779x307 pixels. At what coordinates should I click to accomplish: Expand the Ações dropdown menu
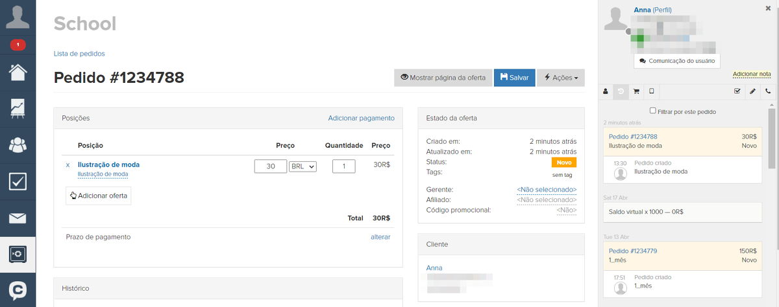click(561, 78)
